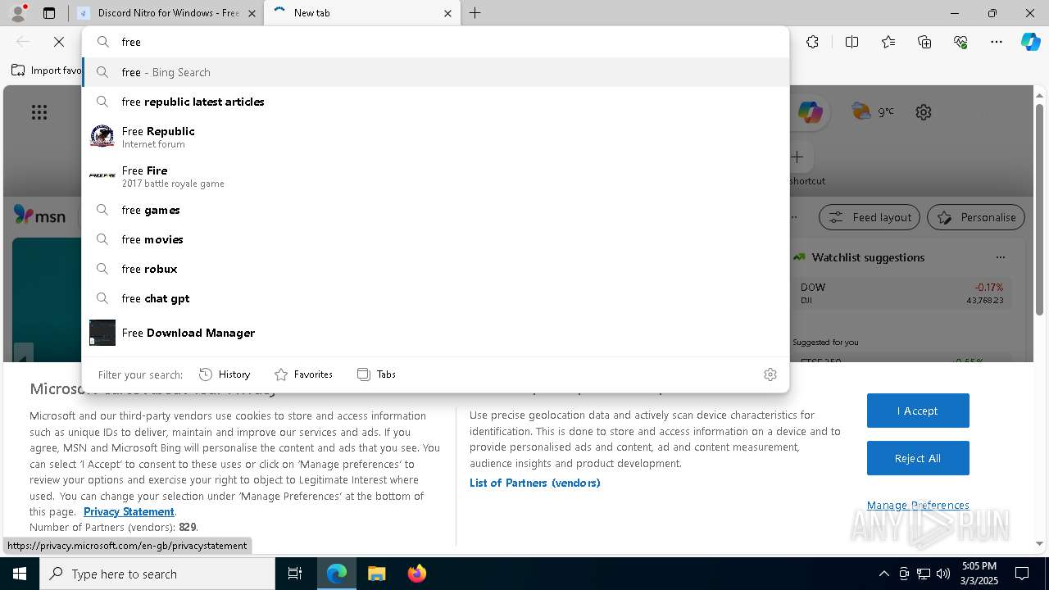
Task: Open the weather widget showing 9°C
Action: click(873, 112)
